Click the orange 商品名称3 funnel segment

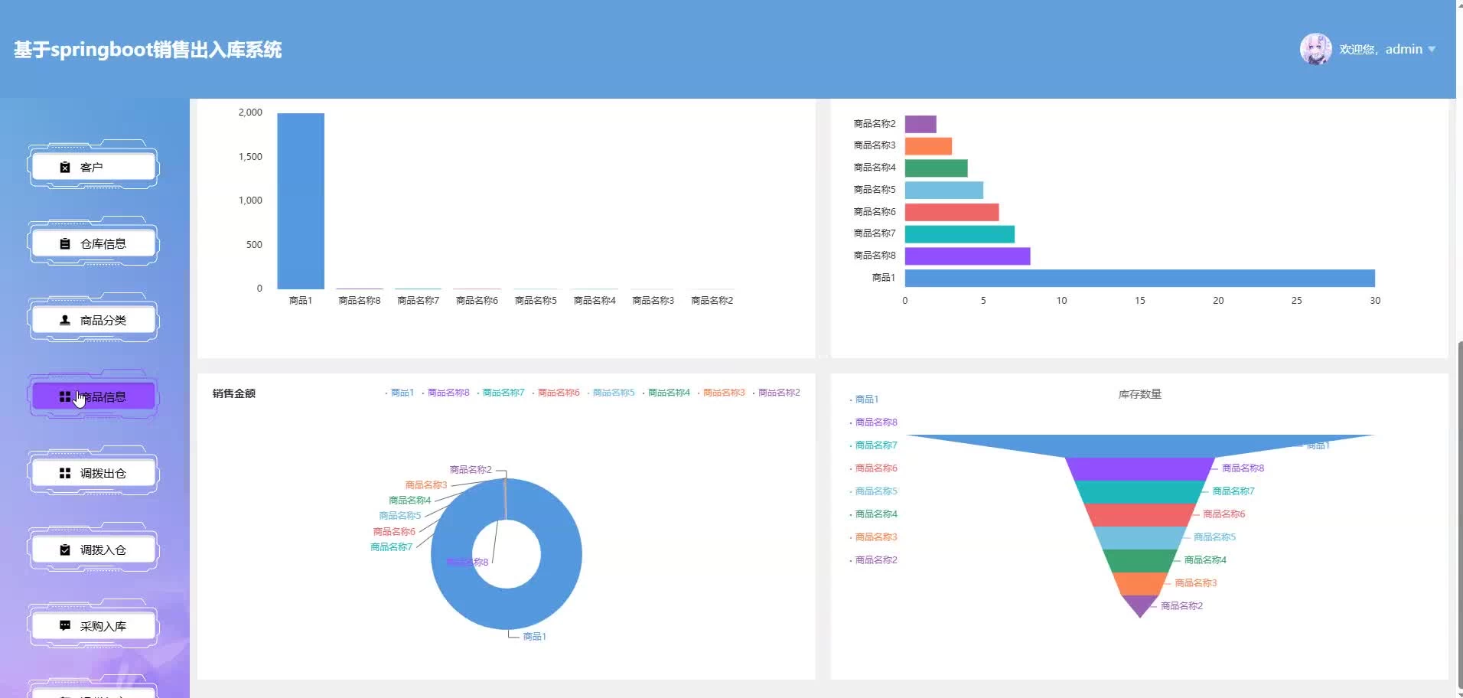pos(1140,584)
